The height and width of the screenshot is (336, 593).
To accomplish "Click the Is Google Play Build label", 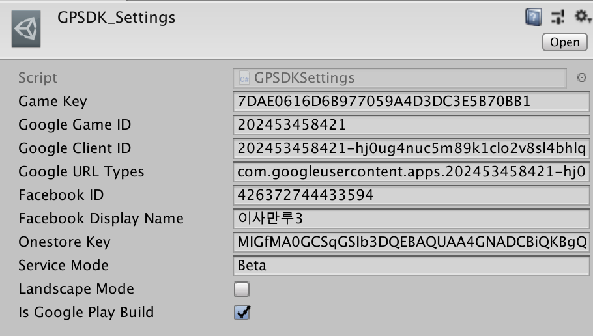I will (x=86, y=313).
